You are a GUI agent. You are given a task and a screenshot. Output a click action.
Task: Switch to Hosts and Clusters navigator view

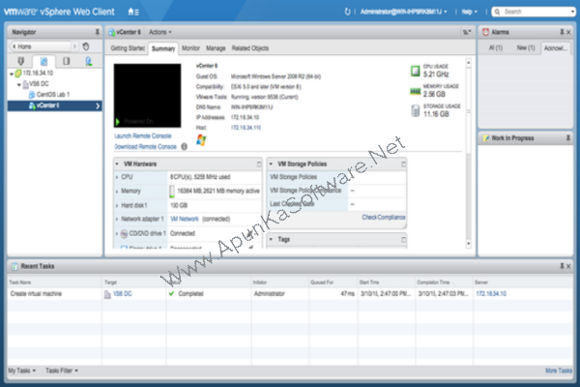[x=21, y=61]
